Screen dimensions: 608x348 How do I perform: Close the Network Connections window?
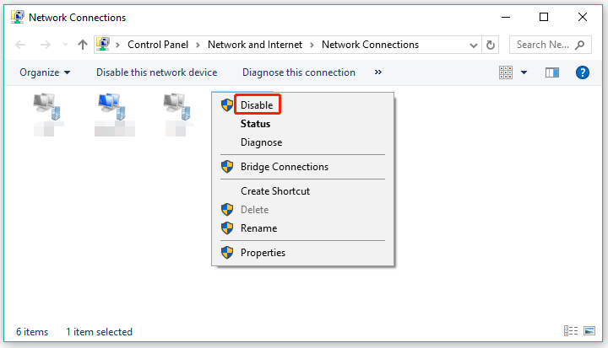(x=583, y=17)
